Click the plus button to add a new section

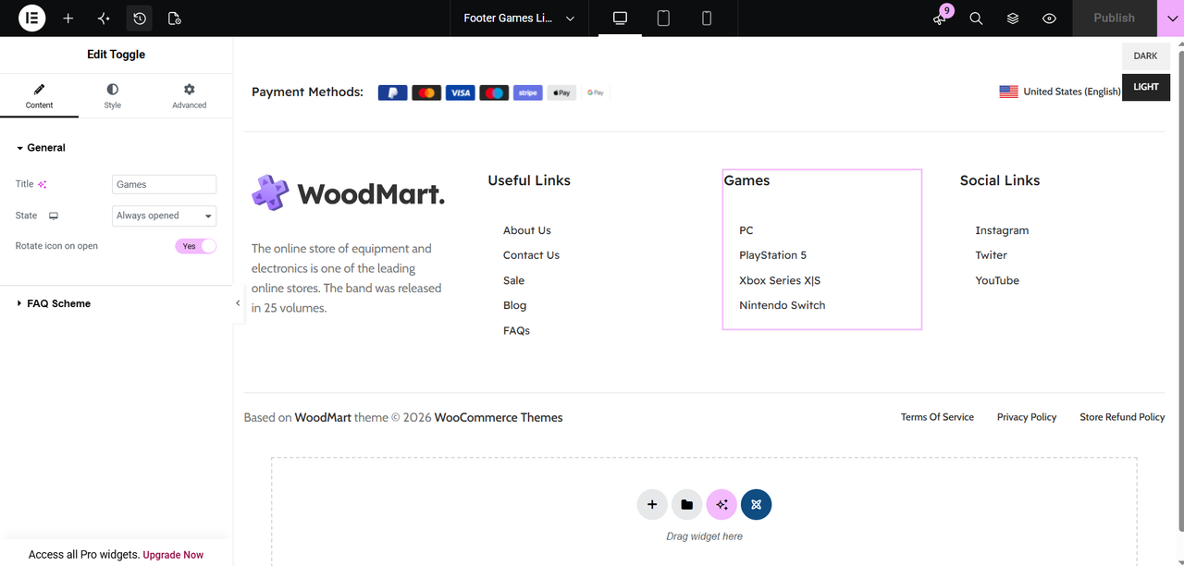(x=652, y=505)
